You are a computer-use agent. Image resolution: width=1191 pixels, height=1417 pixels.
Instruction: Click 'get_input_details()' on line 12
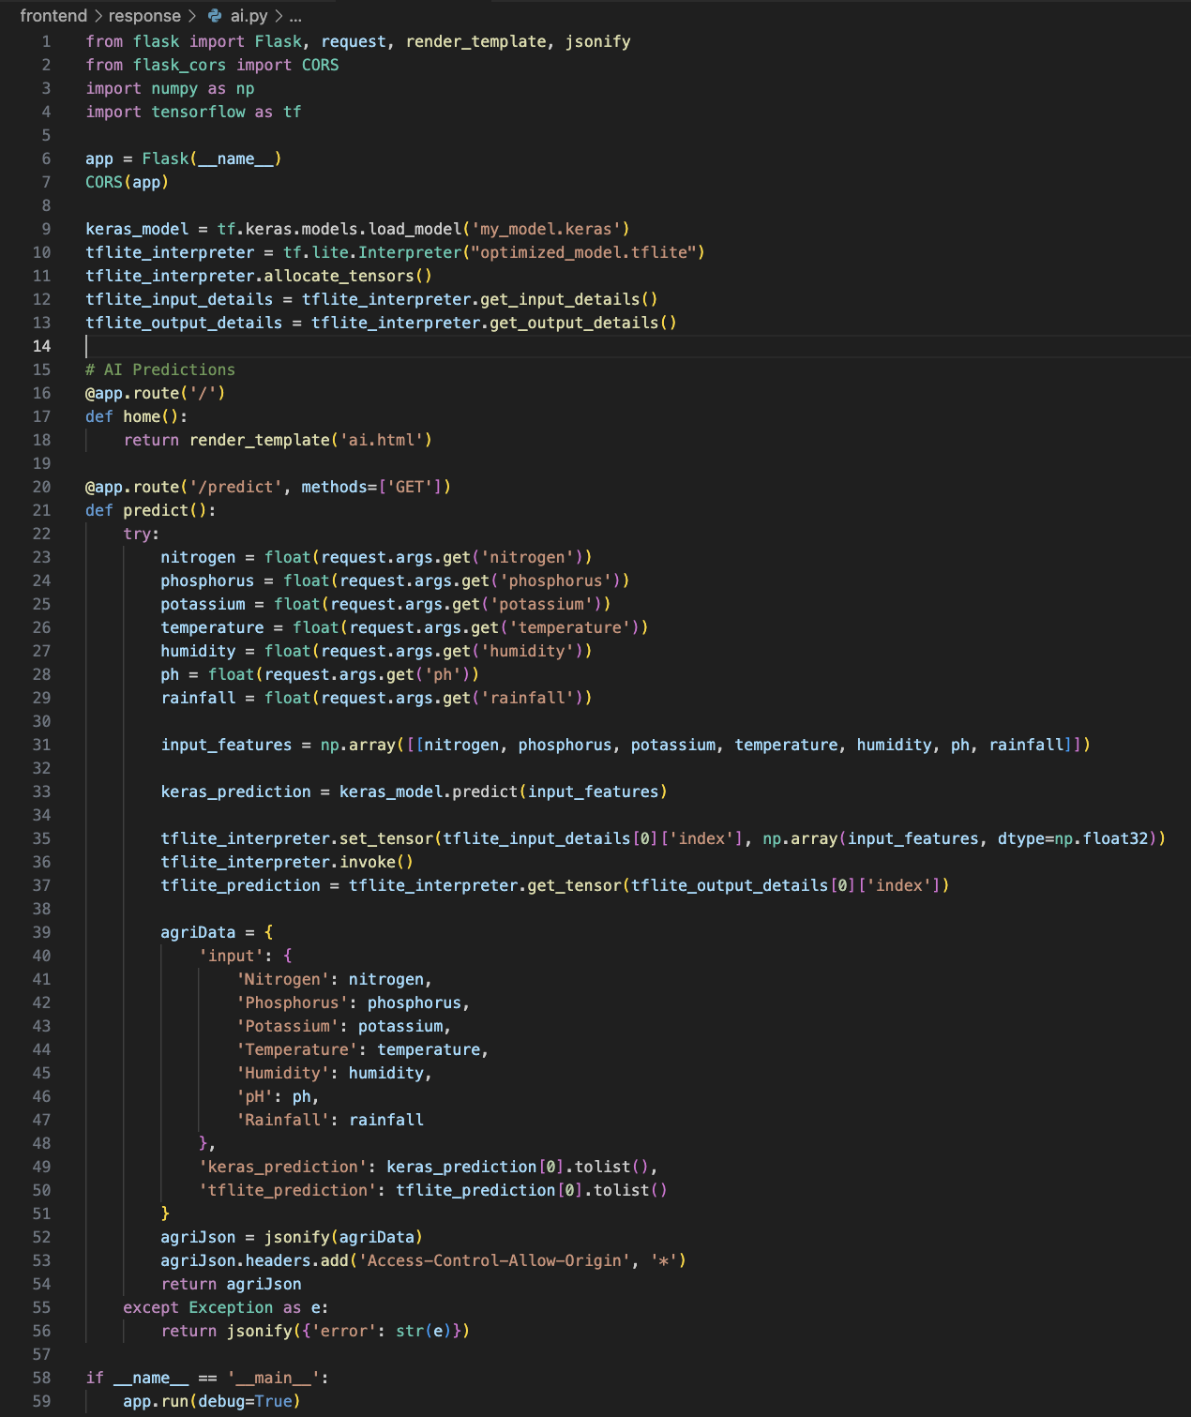pos(569,299)
